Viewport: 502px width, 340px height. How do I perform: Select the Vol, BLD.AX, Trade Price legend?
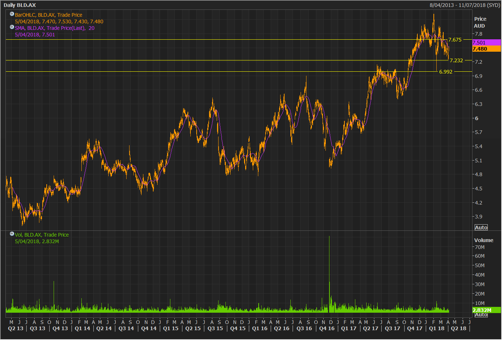[42, 235]
